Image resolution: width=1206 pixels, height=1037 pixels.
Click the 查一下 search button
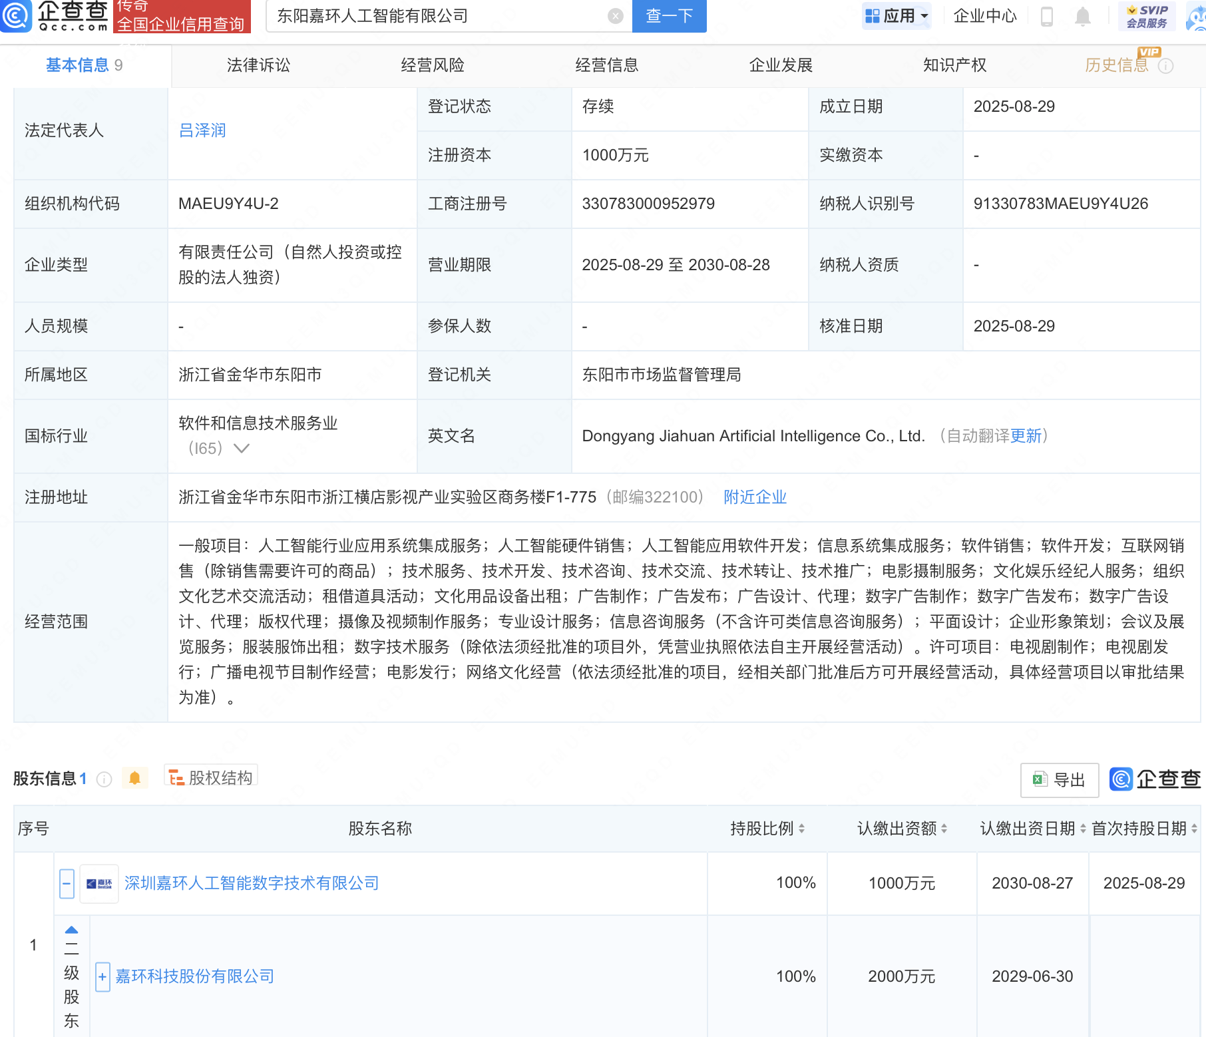[x=669, y=16]
